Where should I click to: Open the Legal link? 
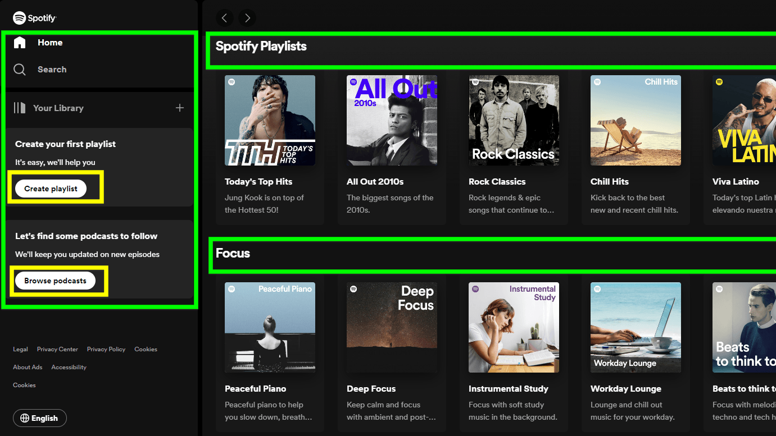20,349
